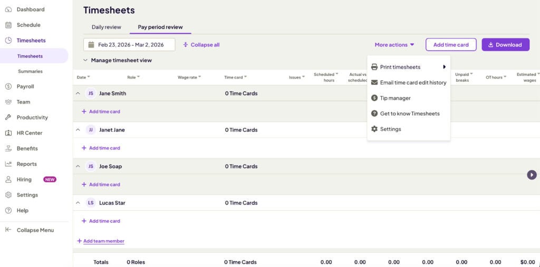540x267 pixels.
Task: Click the Add team member link
Action: click(101, 241)
